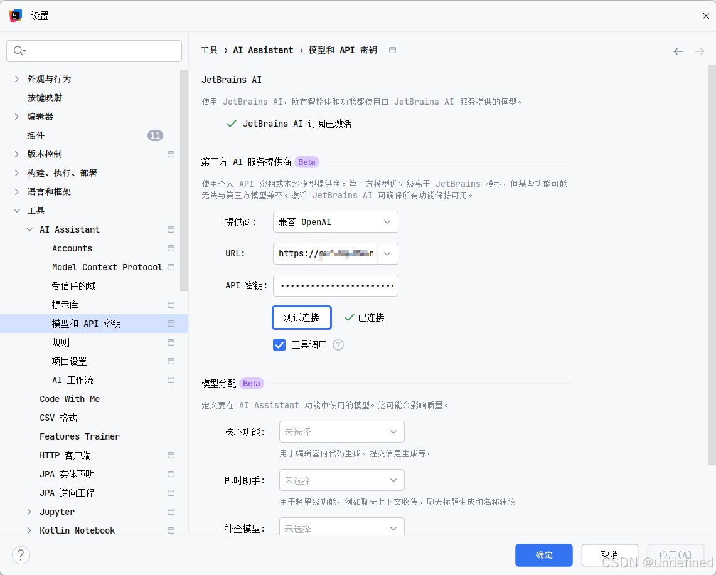Click the right panel vertical scrollbar

712,264
